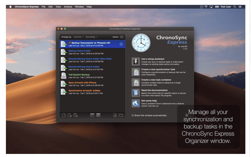The width and height of the screenshot is (251, 157).
Task: Open the ChronoSync Express app menu
Action: pos(27,7)
